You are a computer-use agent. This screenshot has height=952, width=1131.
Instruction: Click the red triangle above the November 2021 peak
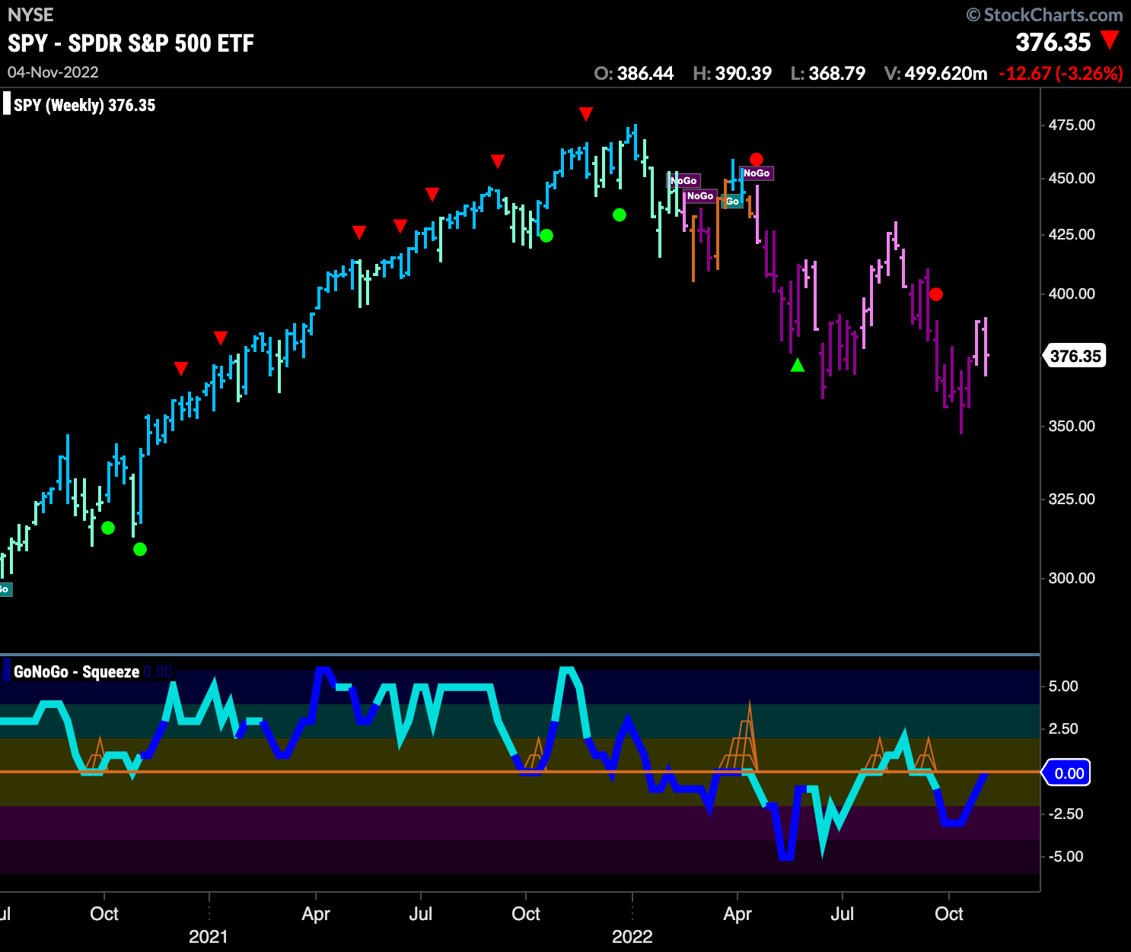(585, 114)
